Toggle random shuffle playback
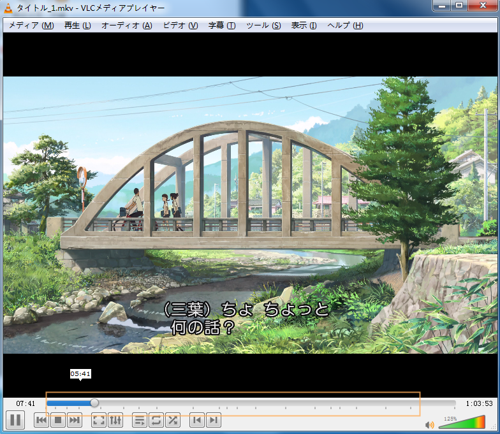Screen dimensions: 500x434 [x=173, y=421]
